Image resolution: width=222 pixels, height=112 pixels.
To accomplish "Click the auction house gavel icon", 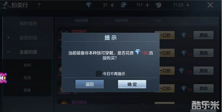I will click(x=6, y=5).
